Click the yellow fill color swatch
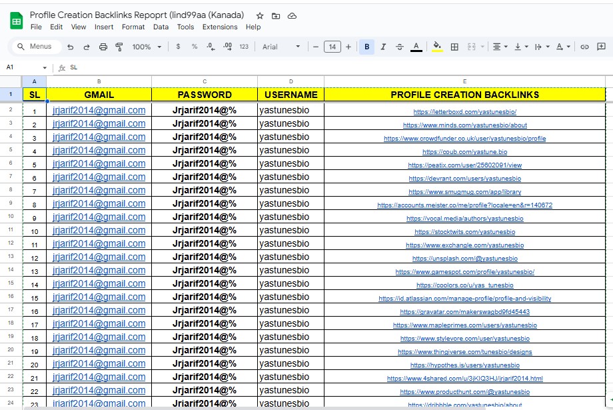 point(438,47)
